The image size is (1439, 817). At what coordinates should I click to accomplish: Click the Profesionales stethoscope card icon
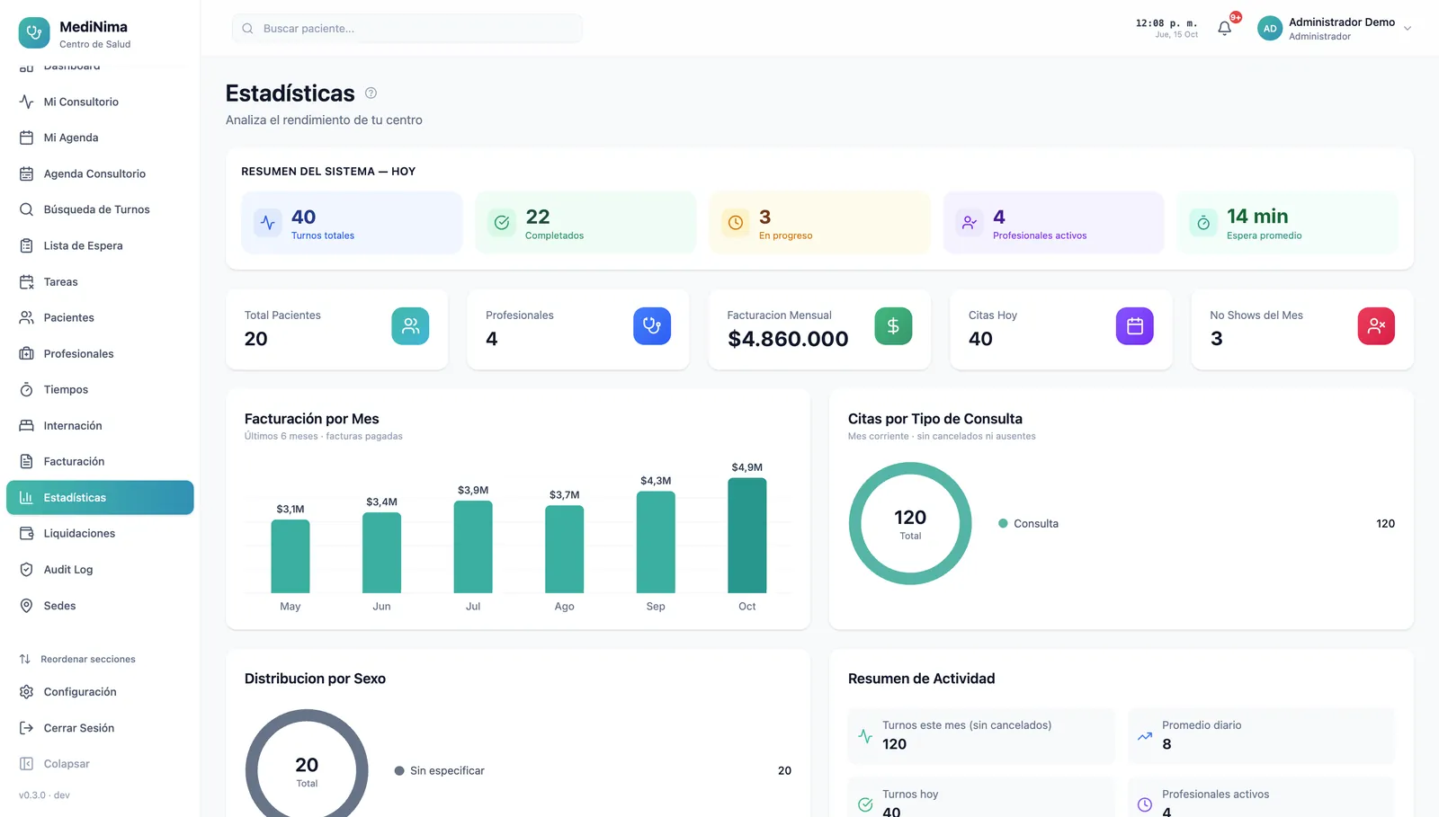click(652, 326)
